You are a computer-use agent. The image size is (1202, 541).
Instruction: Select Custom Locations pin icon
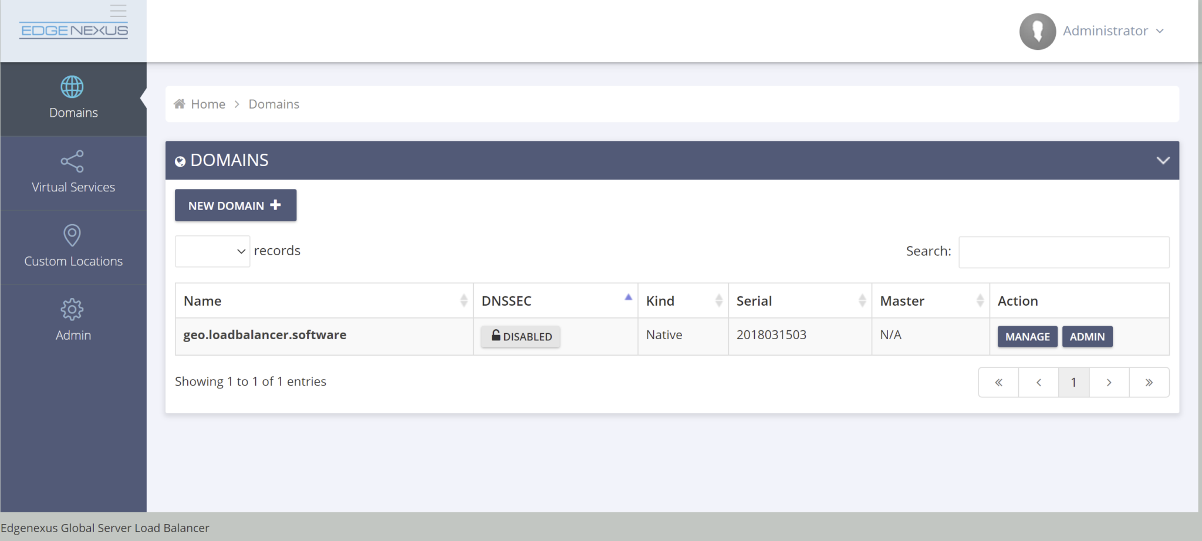[72, 235]
